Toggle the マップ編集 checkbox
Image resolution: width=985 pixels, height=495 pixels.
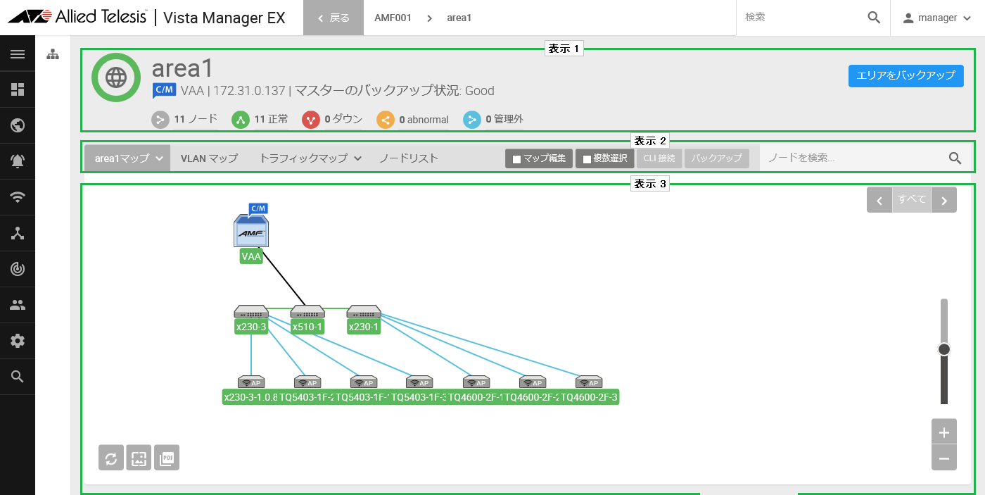tap(516, 159)
